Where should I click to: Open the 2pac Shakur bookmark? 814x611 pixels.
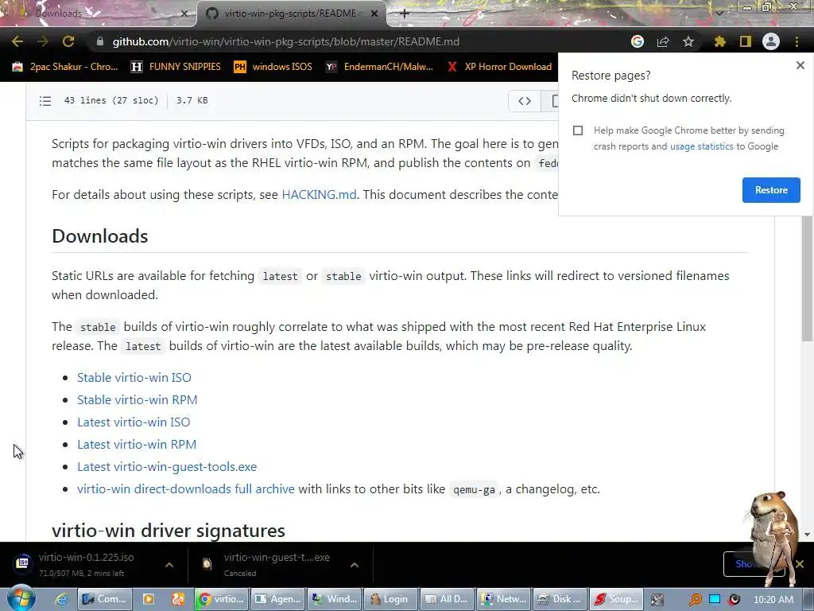(65, 67)
